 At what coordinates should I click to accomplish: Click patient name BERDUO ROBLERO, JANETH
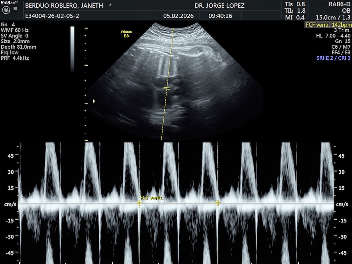coord(64,6)
